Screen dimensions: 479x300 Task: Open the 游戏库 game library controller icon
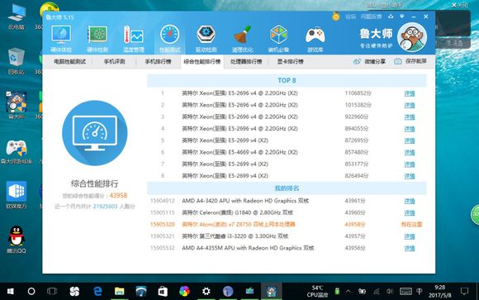click(315, 36)
